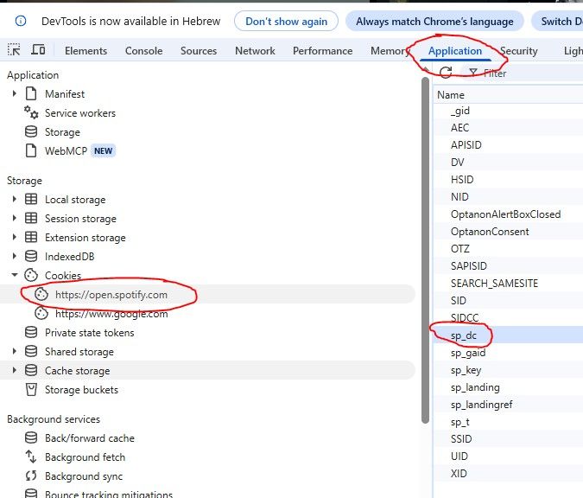Click the Cache storage database icon
The image size is (583, 498).
point(31,370)
